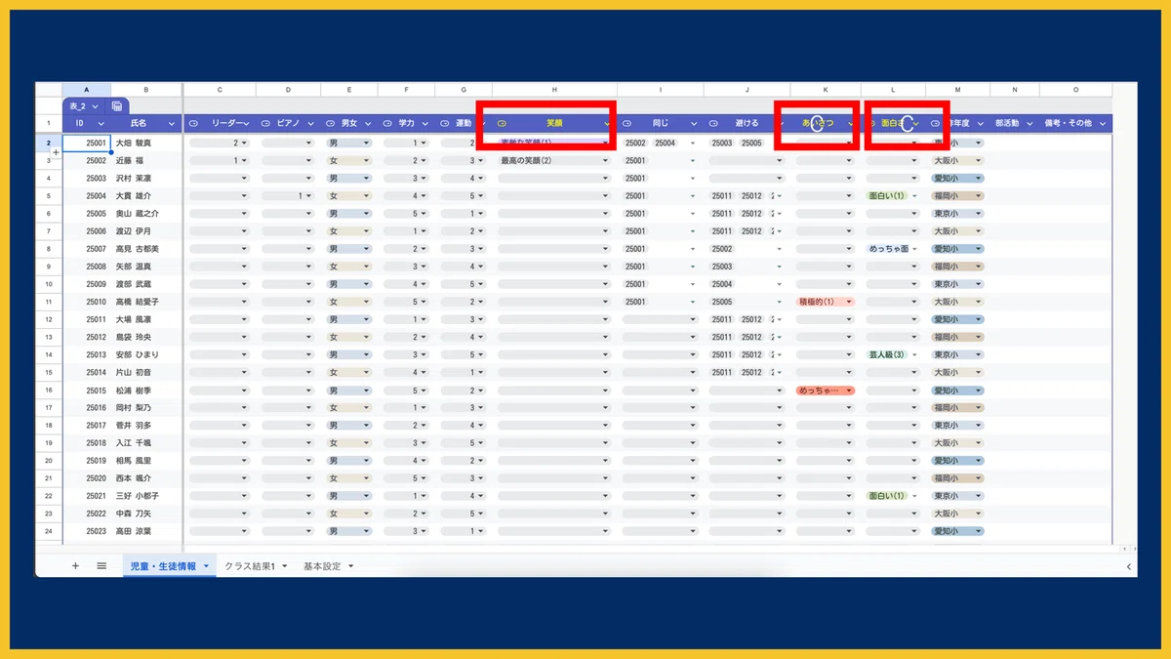Open the 福岡小 dropdown in row 25004
The image size is (1171, 659).
tap(957, 195)
